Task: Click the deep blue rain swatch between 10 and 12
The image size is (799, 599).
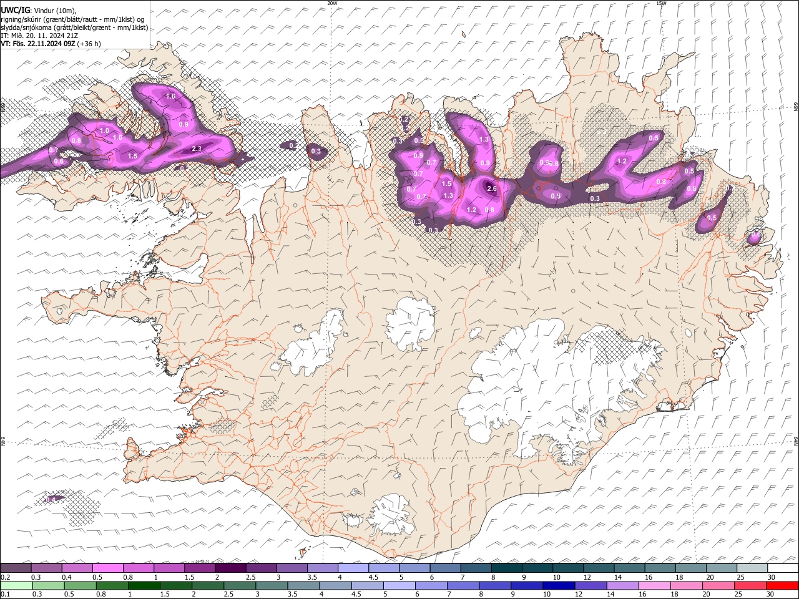Action: [x=559, y=585]
